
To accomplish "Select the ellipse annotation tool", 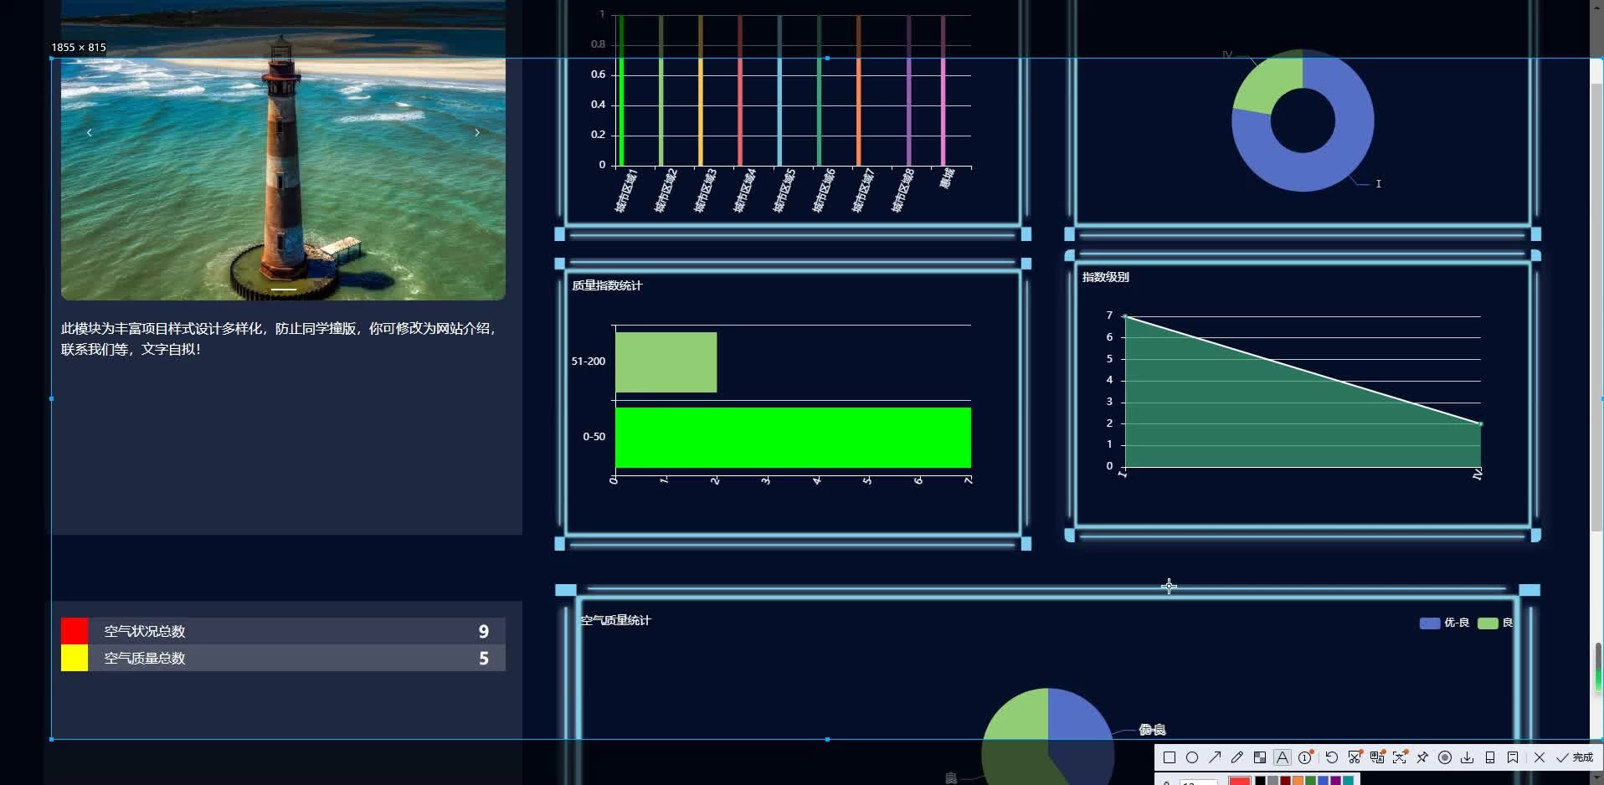I will coord(1192,757).
